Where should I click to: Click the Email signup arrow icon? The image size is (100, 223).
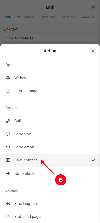pyautogui.click(x=8, y=203)
